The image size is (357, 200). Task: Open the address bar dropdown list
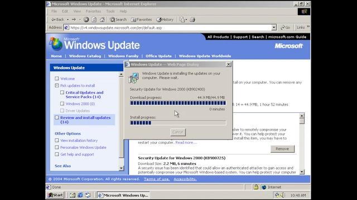(274, 28)
